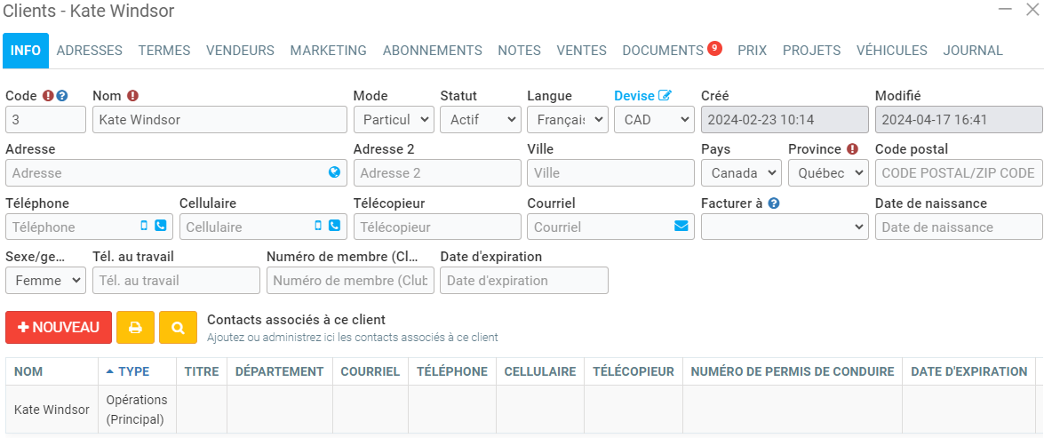Click the globe icon in Adresse field
Viewport: 1044px width, 438px height.
click(334, 172)
